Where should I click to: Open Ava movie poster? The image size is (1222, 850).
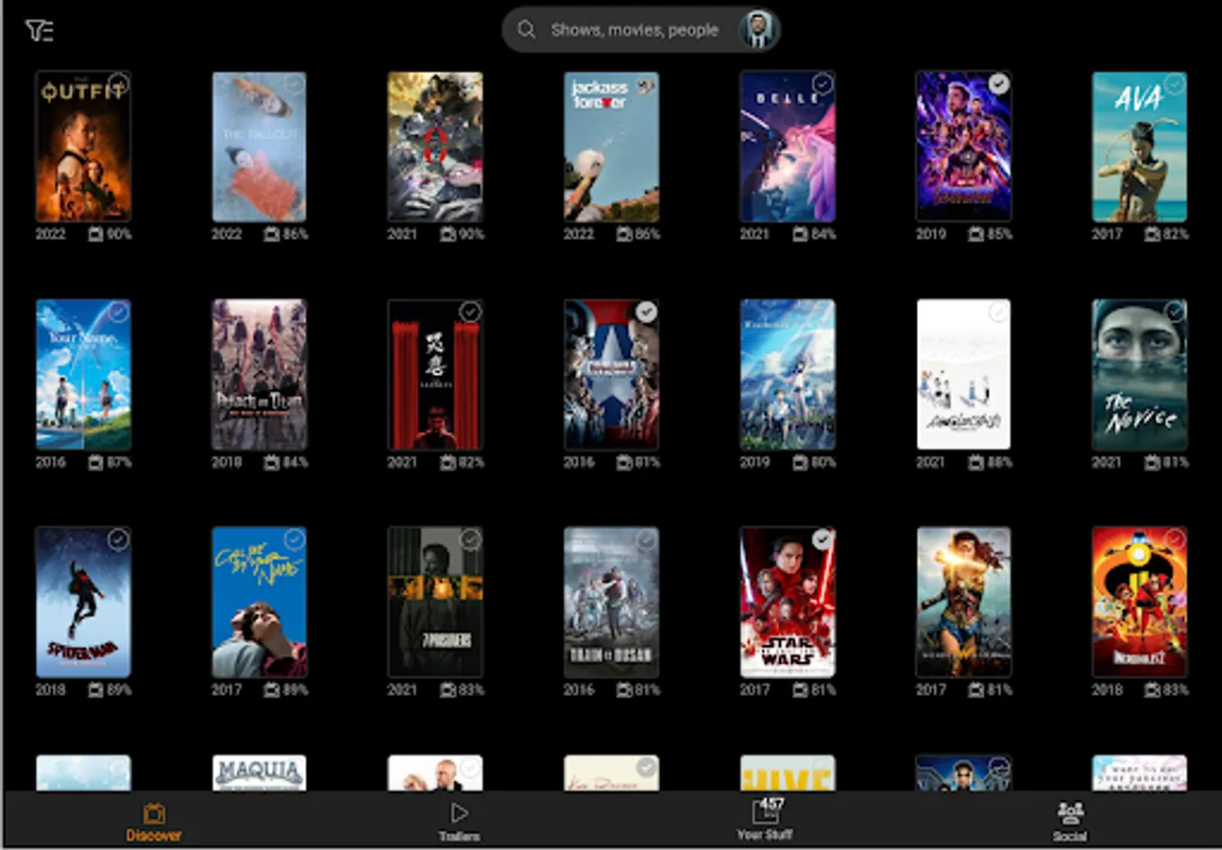1139,146
